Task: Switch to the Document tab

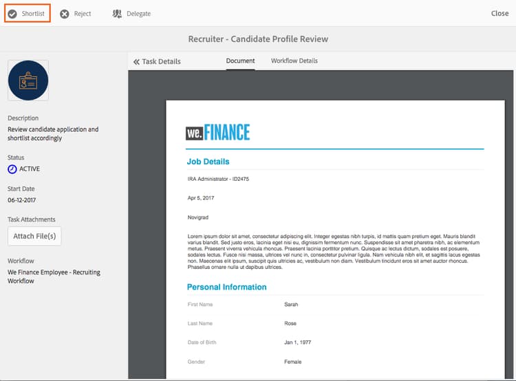Action: tap(240, 61)
